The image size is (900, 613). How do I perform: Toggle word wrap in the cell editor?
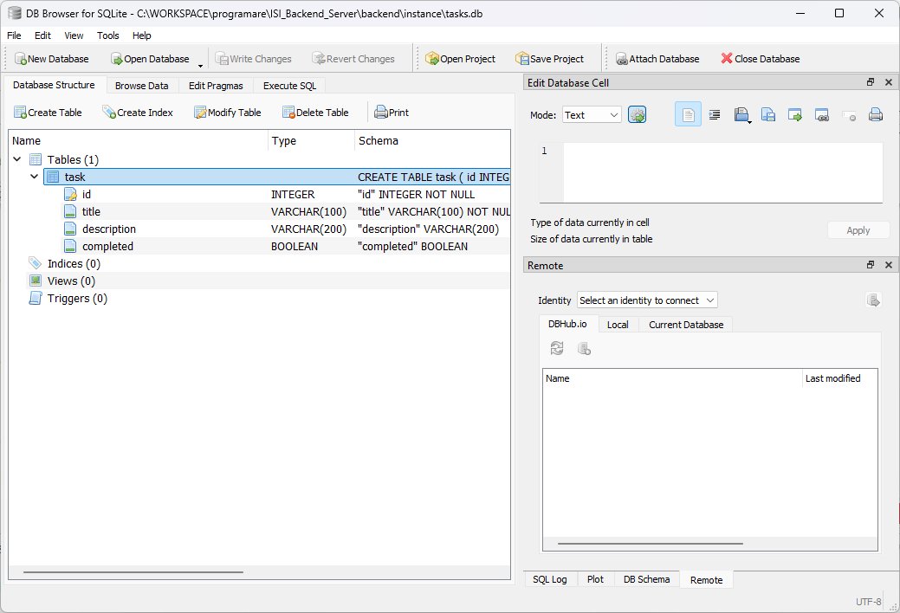coord(715,113)
